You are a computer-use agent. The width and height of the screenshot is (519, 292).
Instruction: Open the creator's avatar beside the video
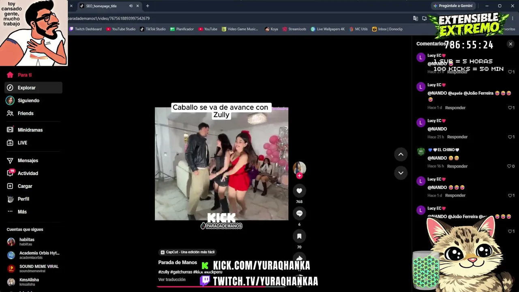[299, 168]
